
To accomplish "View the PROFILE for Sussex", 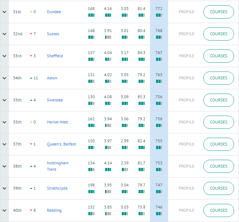I will coord(187,34).
